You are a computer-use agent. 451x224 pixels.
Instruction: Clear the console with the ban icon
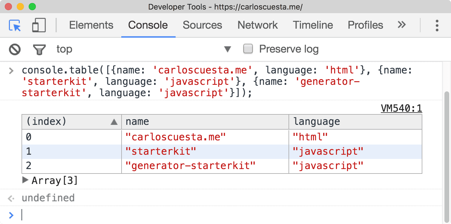[x=15, y=49]
